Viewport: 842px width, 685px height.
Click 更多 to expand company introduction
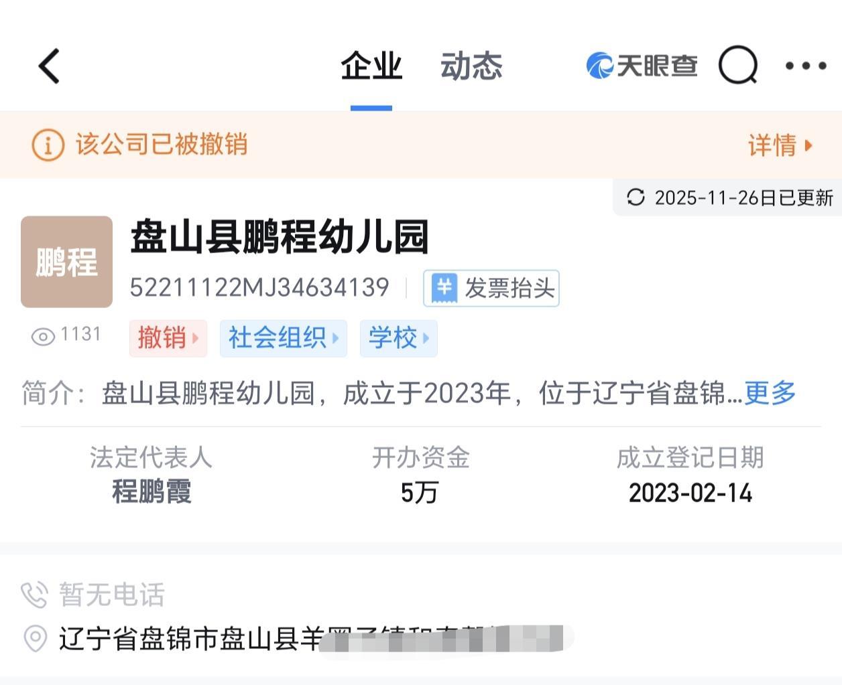click(x=770, y=394)
